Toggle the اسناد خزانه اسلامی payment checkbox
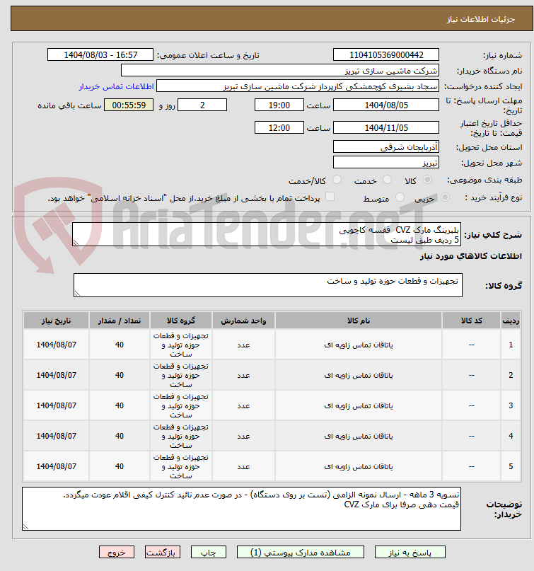 pyautogui.click(x=330, y=197)
